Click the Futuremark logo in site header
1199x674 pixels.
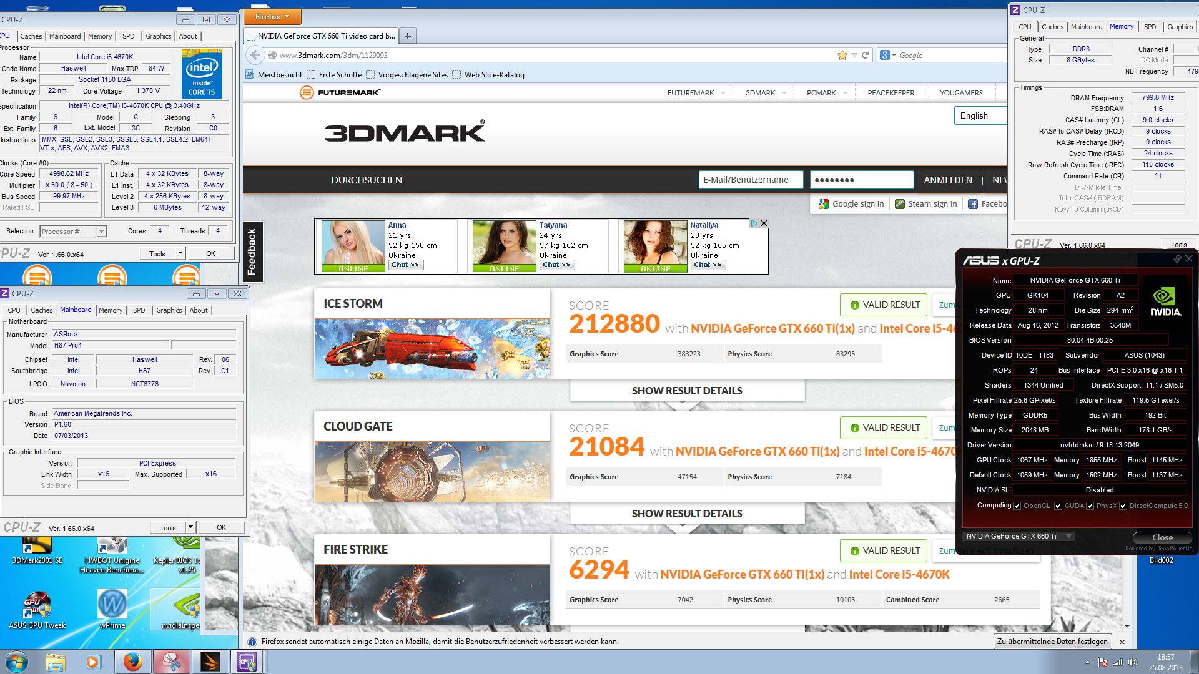click(340, 92)
